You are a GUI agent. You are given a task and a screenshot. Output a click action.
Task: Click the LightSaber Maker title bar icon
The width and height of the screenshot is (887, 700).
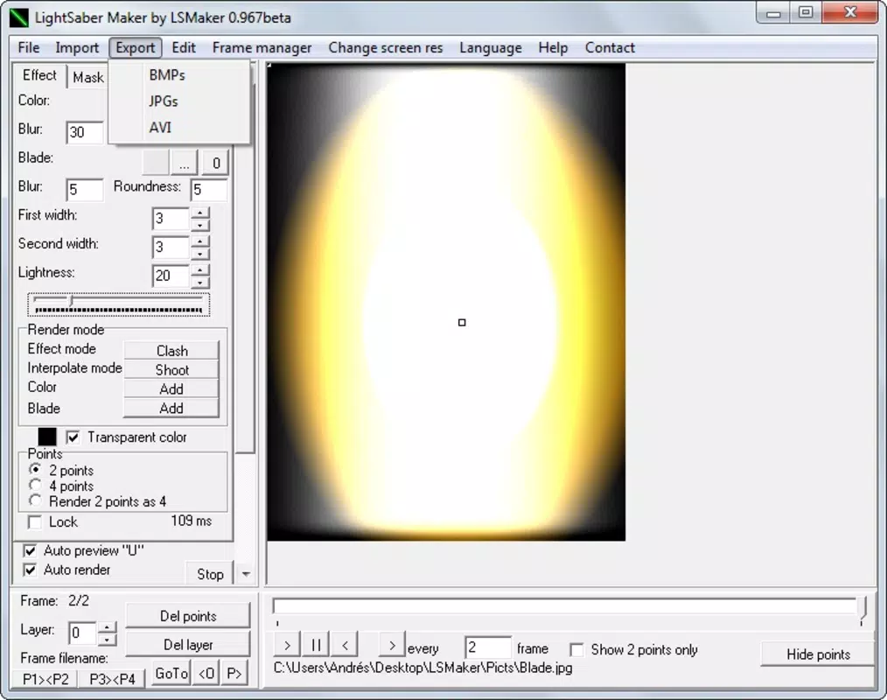(18, 17)
